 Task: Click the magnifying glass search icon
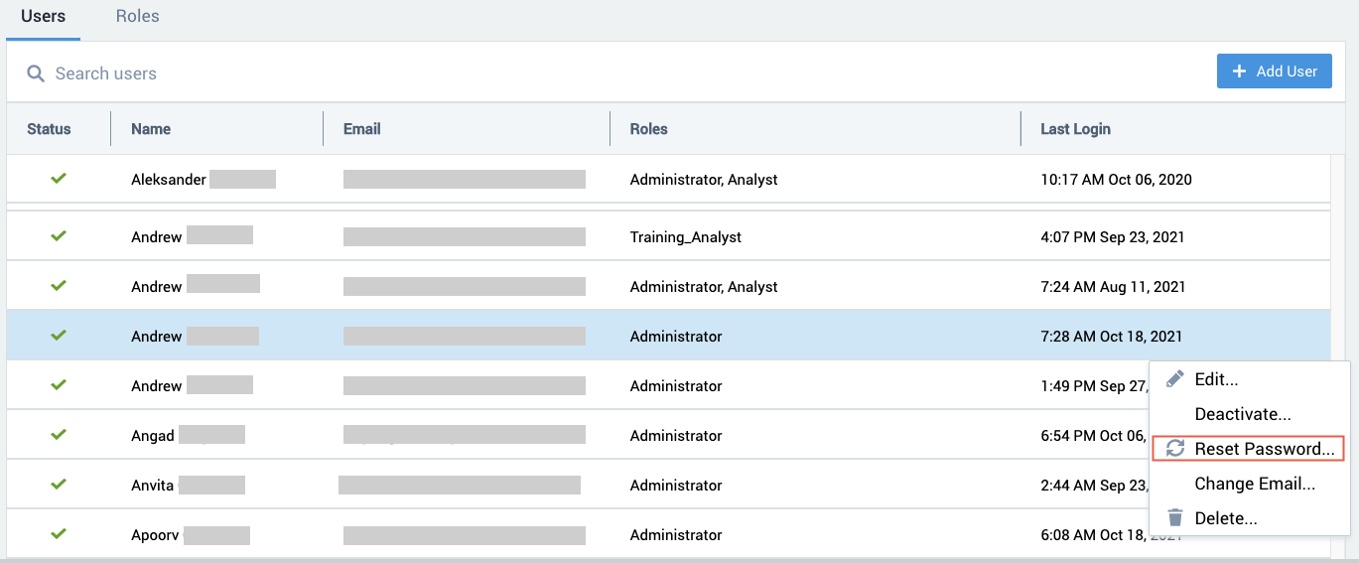tap(36, 73)
